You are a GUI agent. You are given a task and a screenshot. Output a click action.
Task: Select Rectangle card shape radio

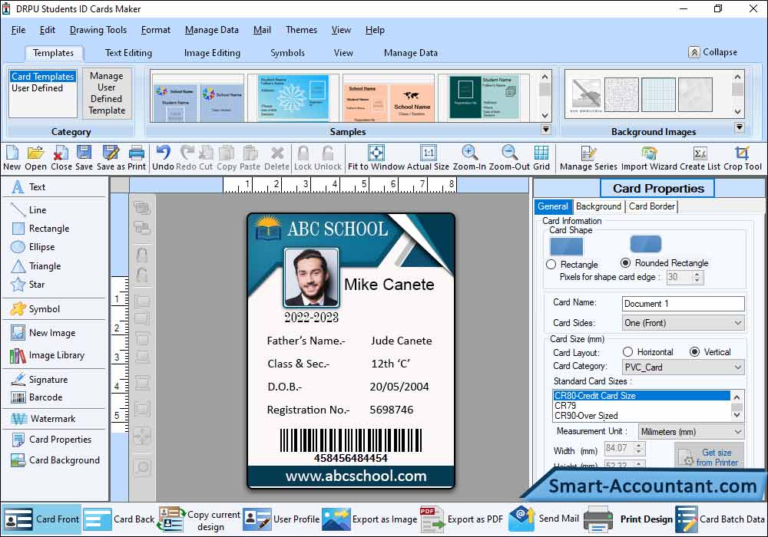(x=551, y=265)
